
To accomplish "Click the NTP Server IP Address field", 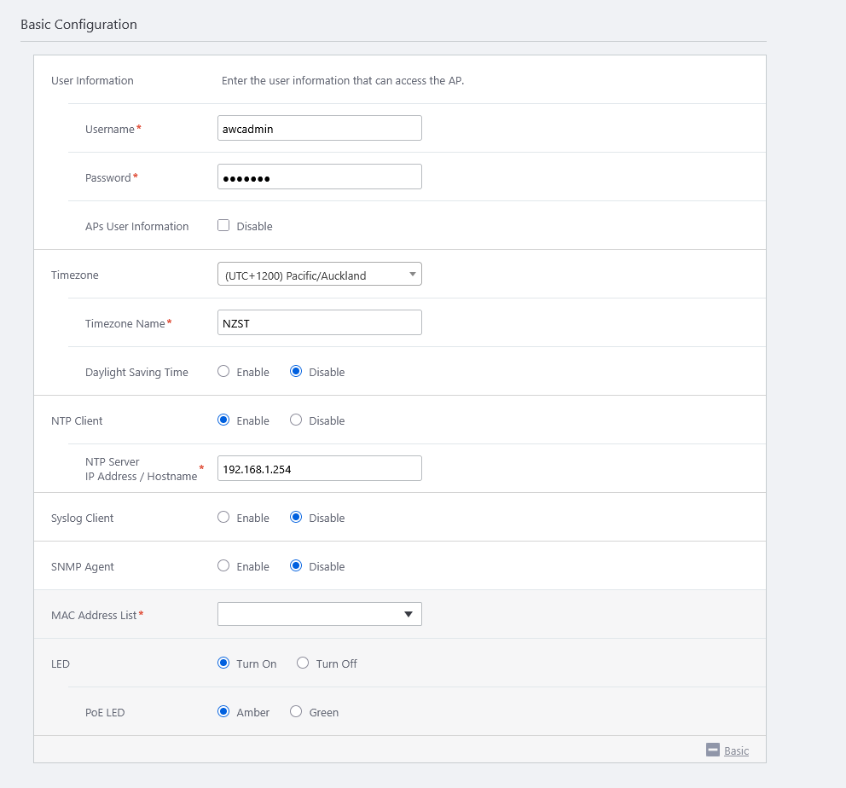I will coord(319,468).
